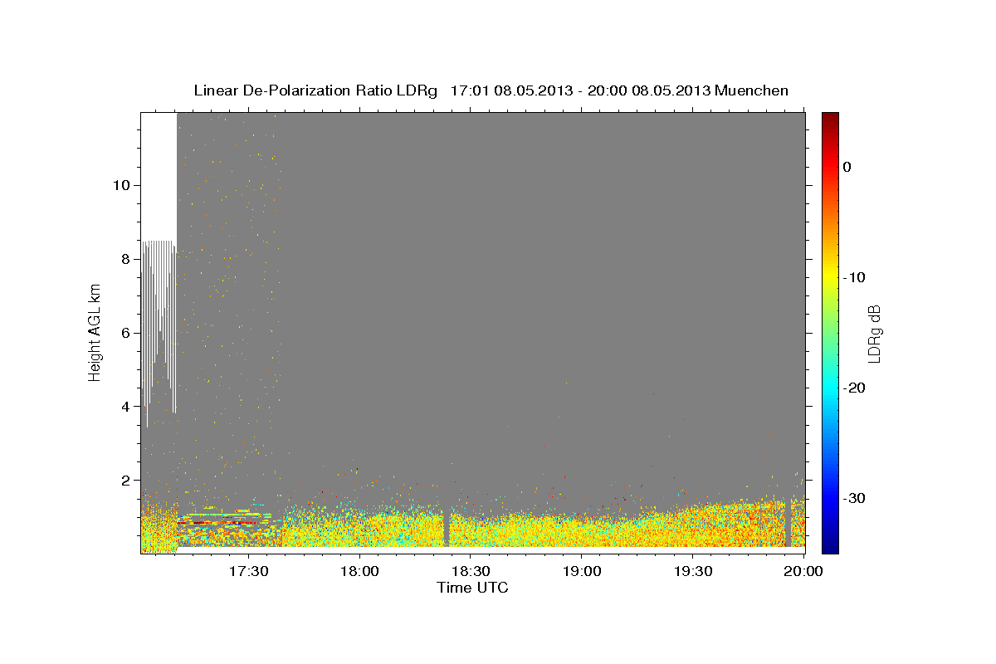
Task: Click the 'LDRg dB' colorbar label
Action: (x=873, y=333)
